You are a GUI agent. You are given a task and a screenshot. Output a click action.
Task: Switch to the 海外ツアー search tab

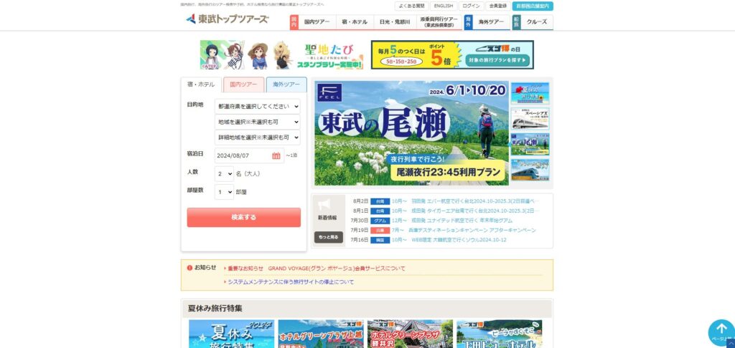point(286,84)
